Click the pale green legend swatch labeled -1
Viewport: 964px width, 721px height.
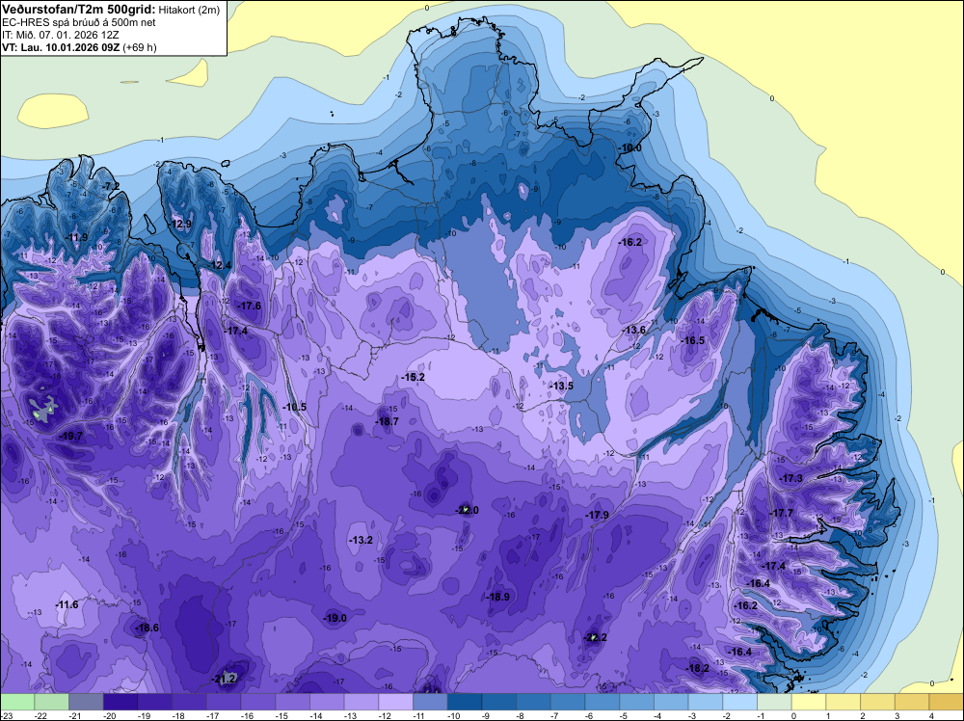[775, 702]
